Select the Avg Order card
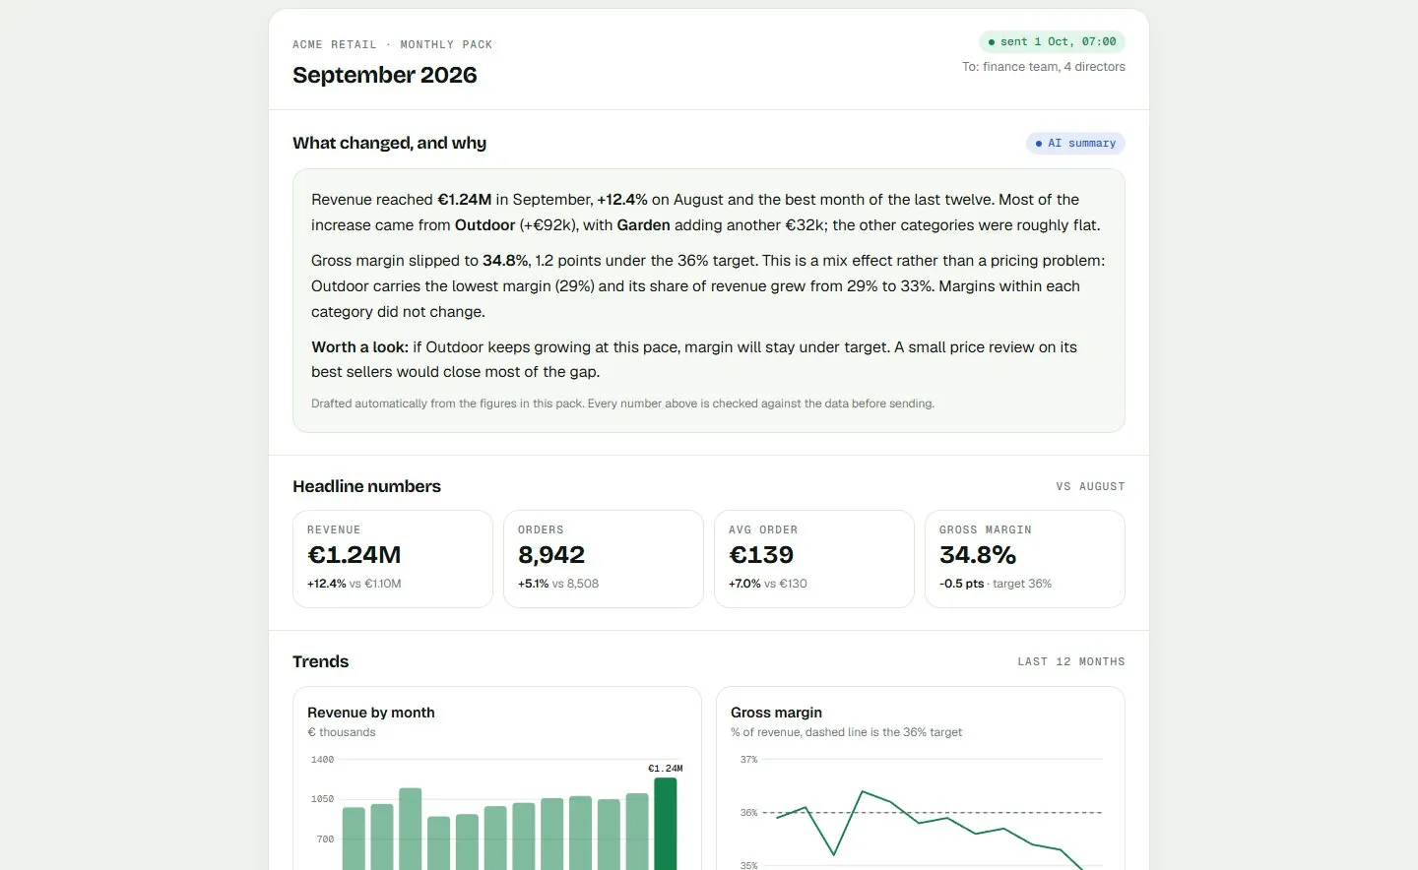This screenshot has height=870, width=1418. [814, 559]
